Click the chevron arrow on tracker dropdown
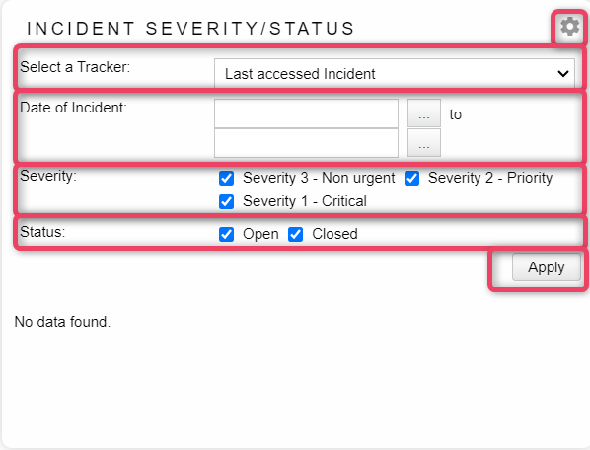This screenshot has height=450, width=590. coord(563,74)
